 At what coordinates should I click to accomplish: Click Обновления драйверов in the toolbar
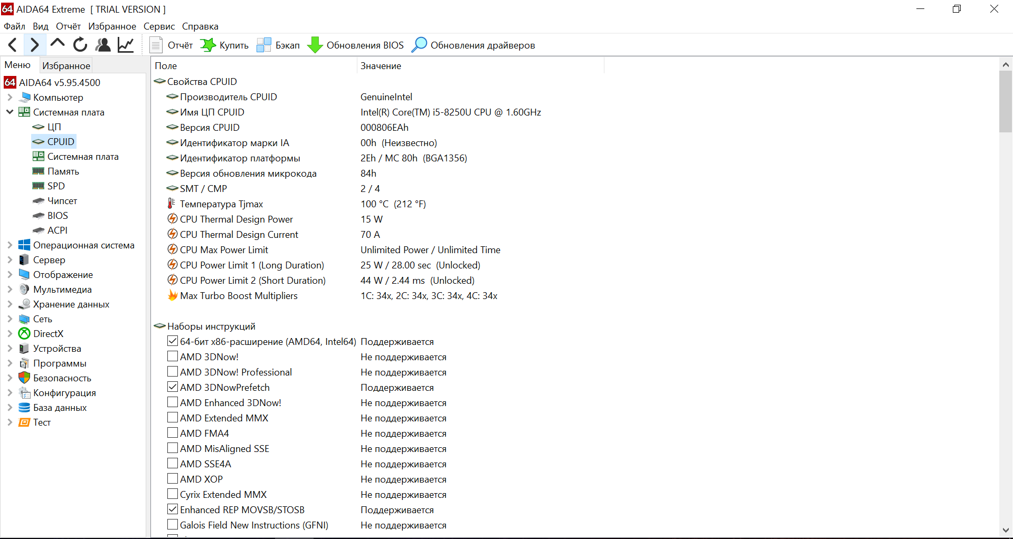coord(473,45)
